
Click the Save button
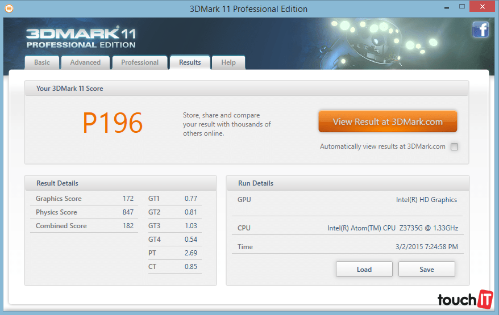426,269
